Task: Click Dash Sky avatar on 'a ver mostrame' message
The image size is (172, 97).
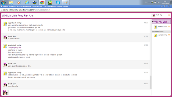Action: pyautogui.click(x=5, y=37)
